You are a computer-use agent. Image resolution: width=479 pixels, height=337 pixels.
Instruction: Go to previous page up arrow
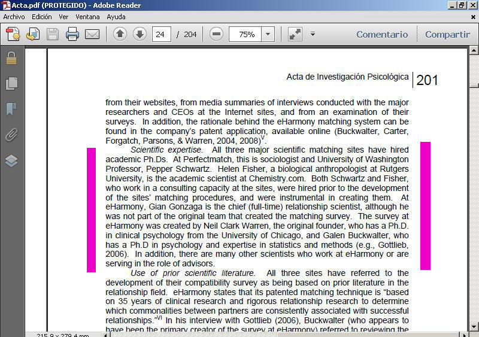120,34
